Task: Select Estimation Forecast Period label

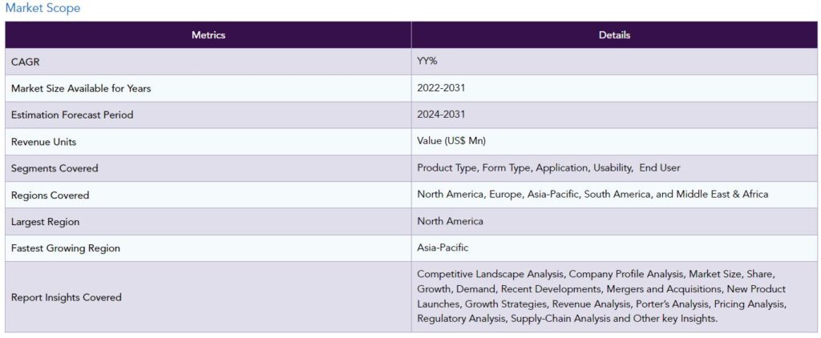Action: (72, 115)
